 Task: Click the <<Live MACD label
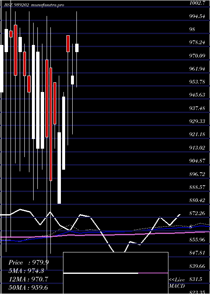pyautogui.click(x=177, y=283)
